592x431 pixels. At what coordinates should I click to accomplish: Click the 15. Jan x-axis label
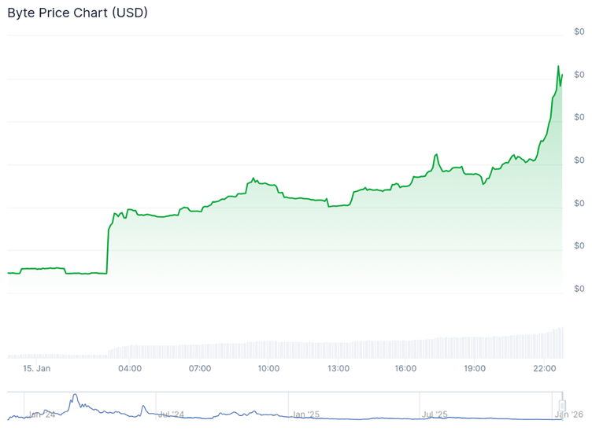point(36,368)
